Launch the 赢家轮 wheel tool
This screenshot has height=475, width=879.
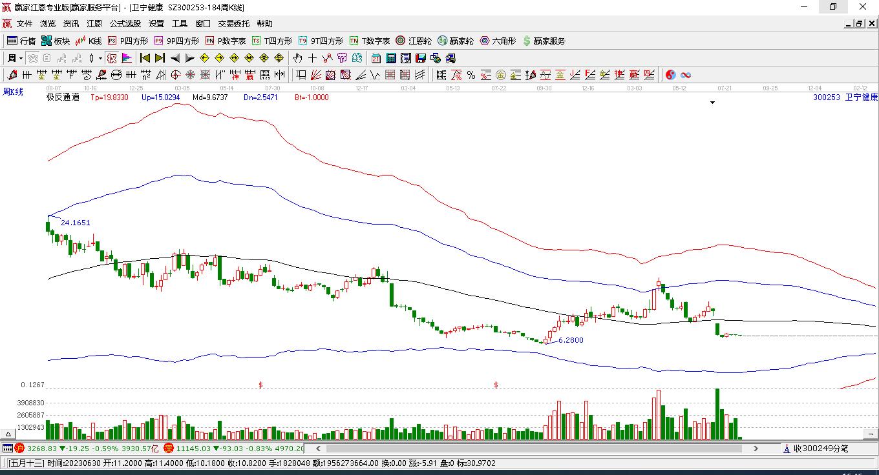[x=456, y=41]
